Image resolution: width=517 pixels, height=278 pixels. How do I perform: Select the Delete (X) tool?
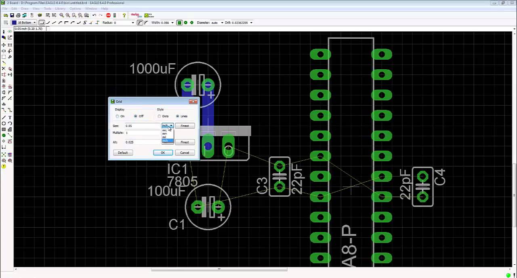click(x=4, y=69)
